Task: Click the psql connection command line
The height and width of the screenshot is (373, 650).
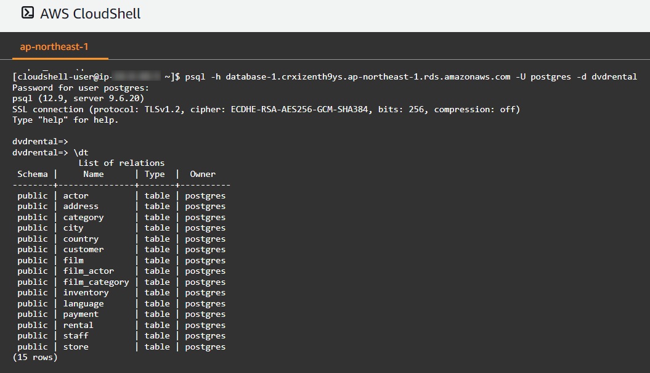Action: coord(325,76)
